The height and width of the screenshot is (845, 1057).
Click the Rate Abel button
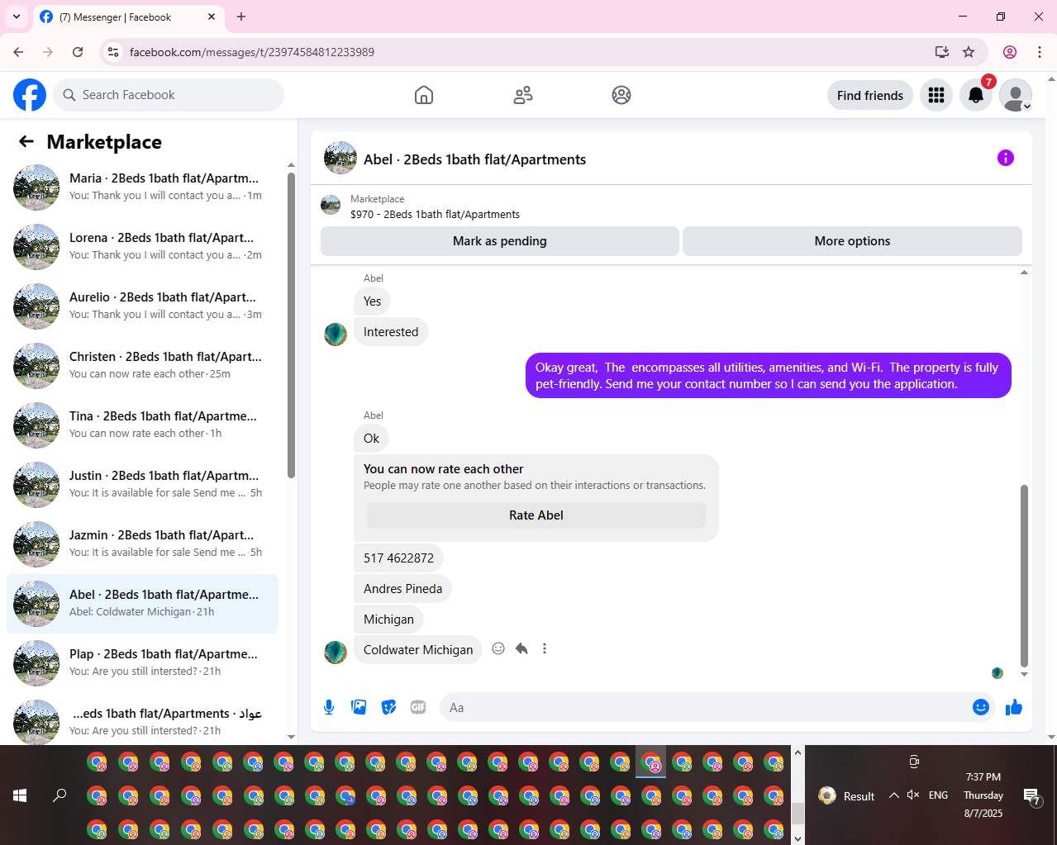[536, 515]
